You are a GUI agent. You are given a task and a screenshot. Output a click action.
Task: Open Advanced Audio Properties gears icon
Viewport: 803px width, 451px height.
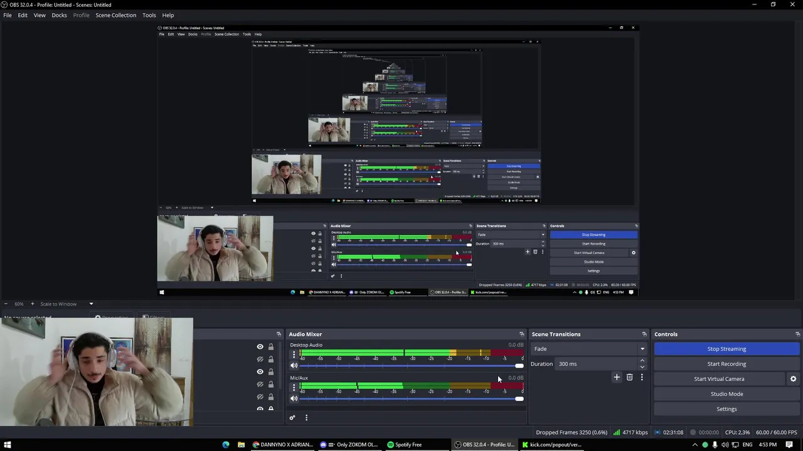pos(292,418)
